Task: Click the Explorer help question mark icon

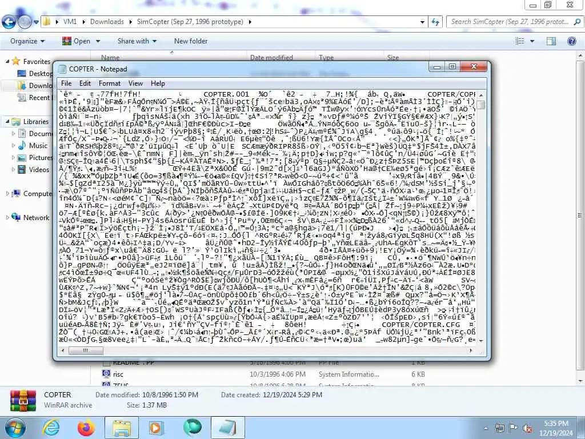Action: tap(571, 41)
